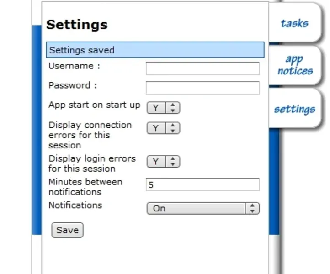The width and height of the screenshot is (330, 274).
Task: Click the Settings page heading
Action: 77,24
